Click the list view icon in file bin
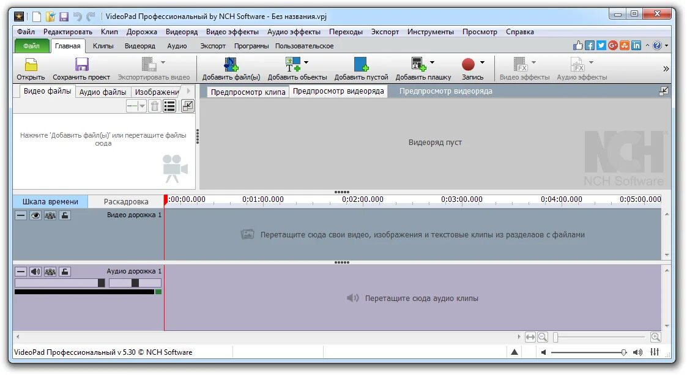 click(169, 106)
